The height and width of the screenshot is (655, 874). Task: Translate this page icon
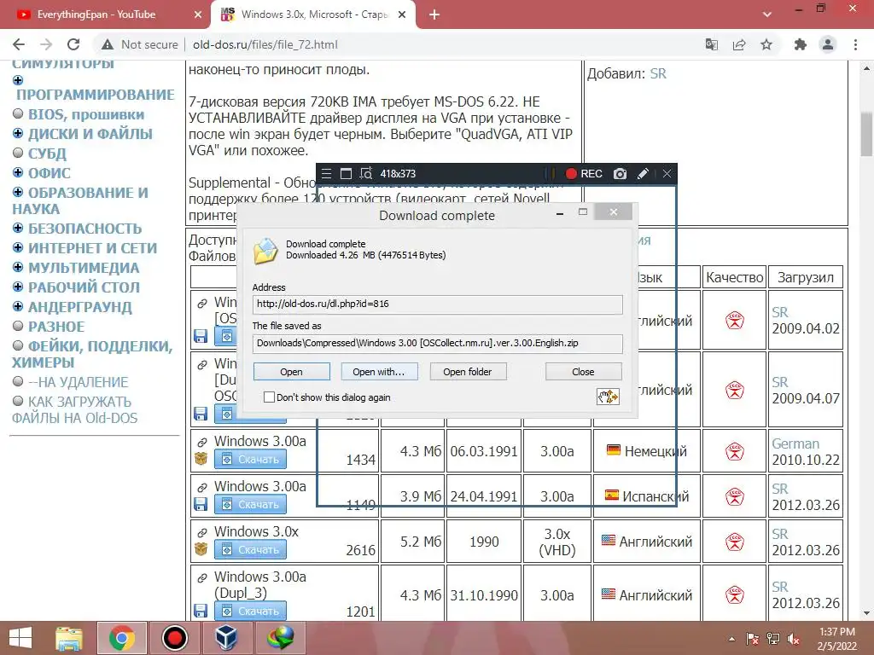712,44
